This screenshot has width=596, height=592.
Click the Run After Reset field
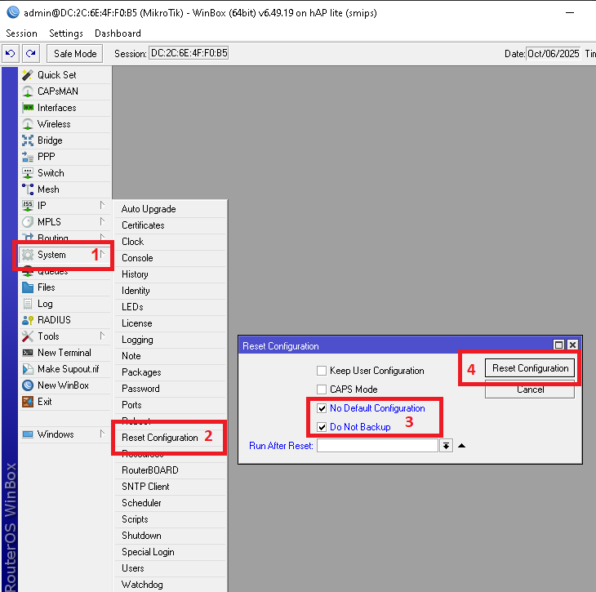point(377,446)
